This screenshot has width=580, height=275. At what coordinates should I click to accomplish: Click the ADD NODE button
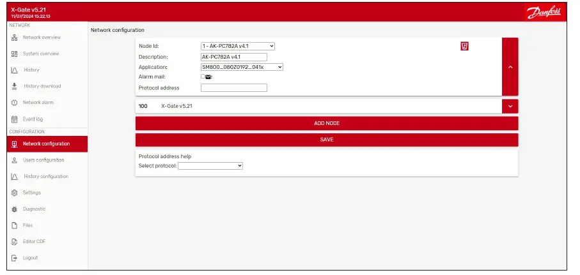click(327, 123)
